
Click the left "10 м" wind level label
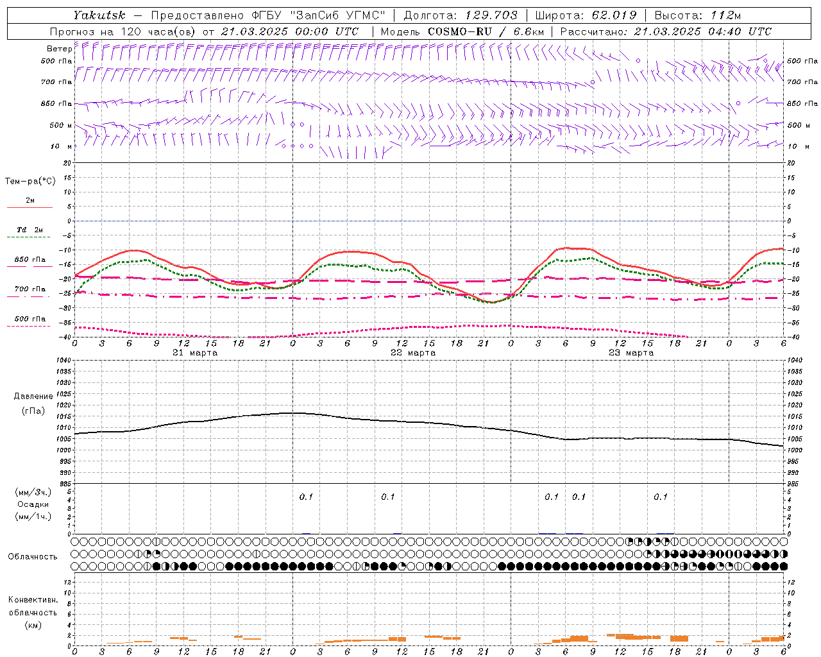click(x=62, y=146)
